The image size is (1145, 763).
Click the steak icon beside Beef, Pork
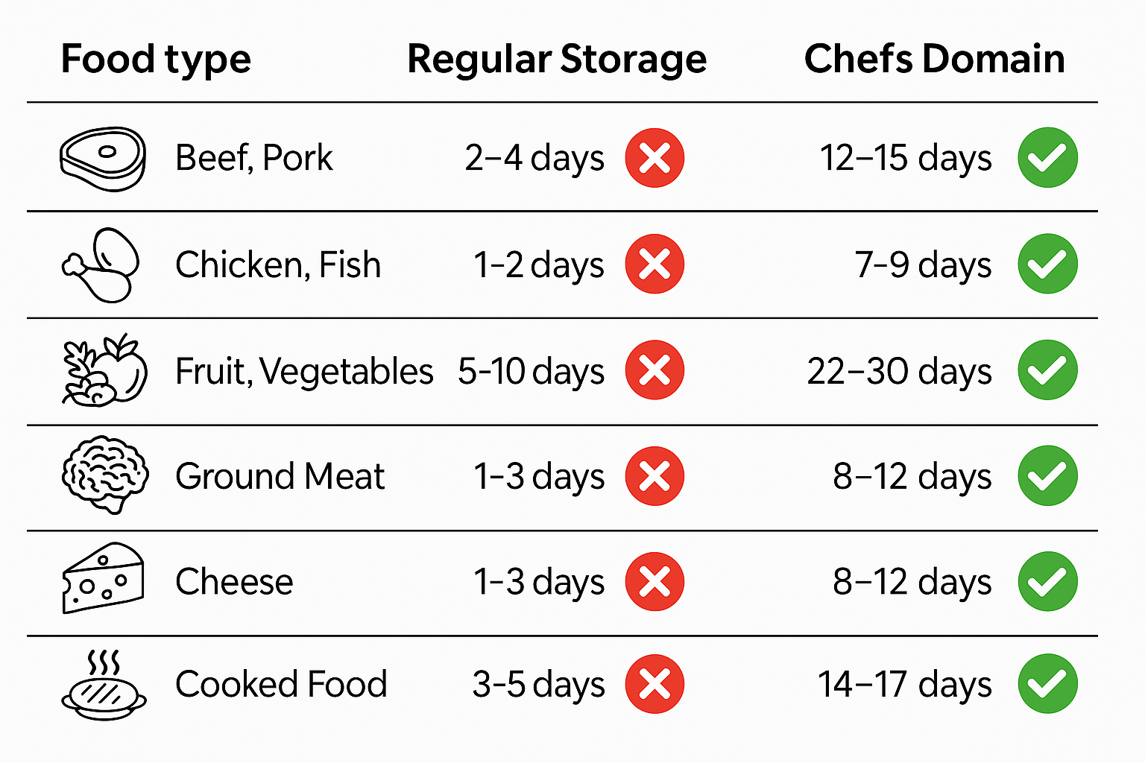(x=103, y=158)
